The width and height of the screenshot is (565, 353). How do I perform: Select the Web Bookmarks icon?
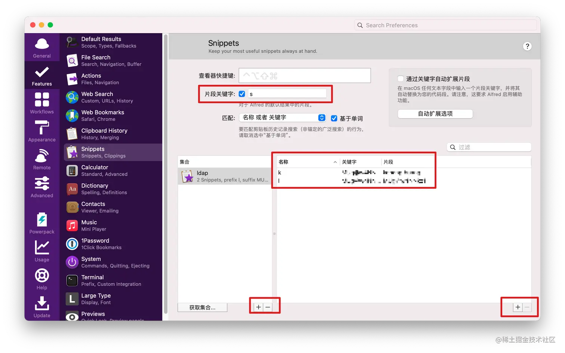coord(72,116)
